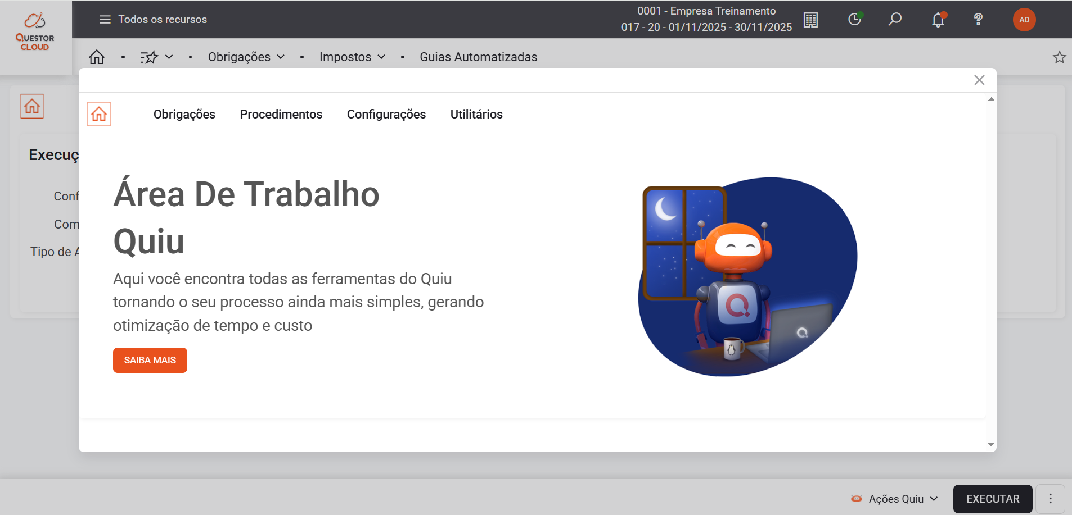Click the help question mark icon
The image size is (1072, 515).
tap(978, 20)
